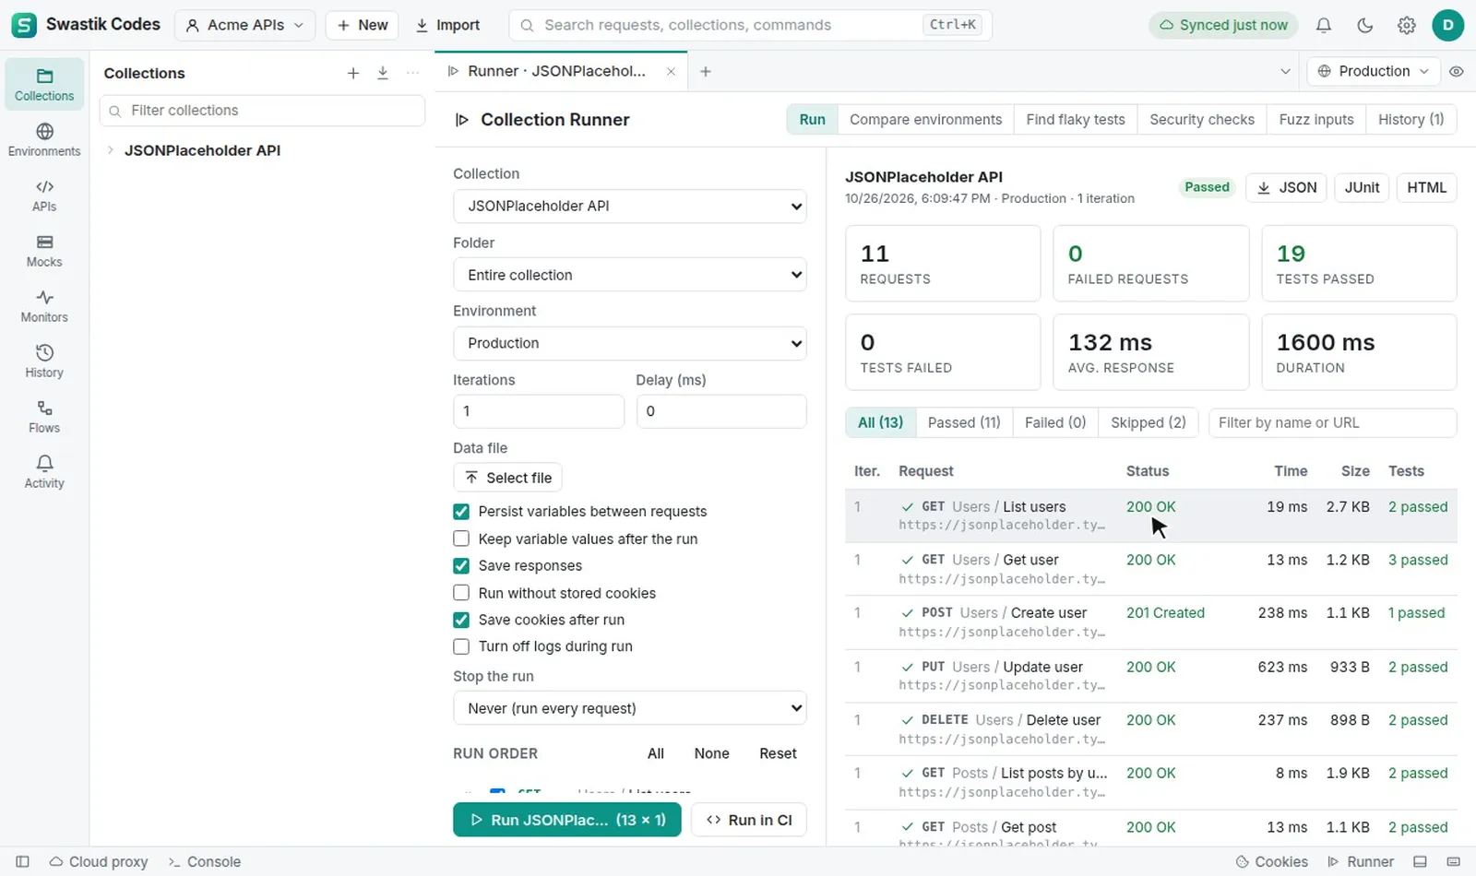Viewport: 1476px width, 876px height.
Task: Check Turn off logs during run
Action: [461, 646]
